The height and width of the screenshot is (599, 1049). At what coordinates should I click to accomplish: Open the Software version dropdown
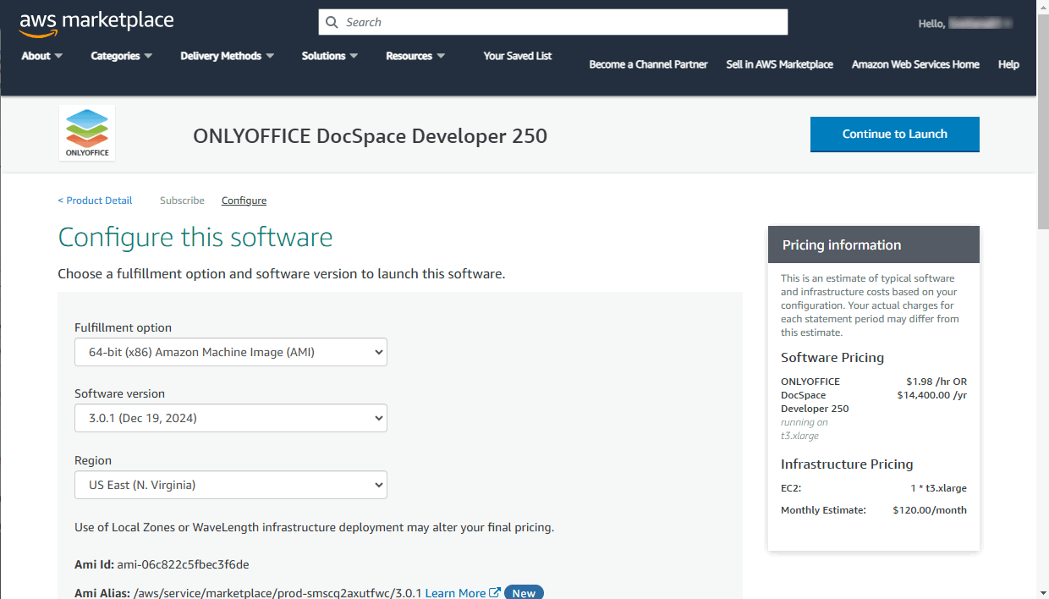click(230, 418)
